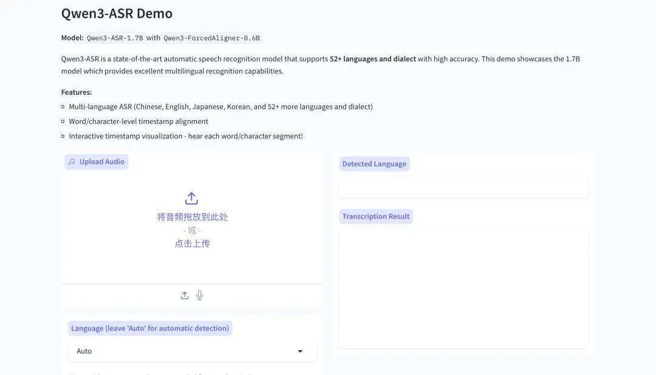656x375 pixels.
Task: Click inside the Transcription Result text area
Action: 463,288
